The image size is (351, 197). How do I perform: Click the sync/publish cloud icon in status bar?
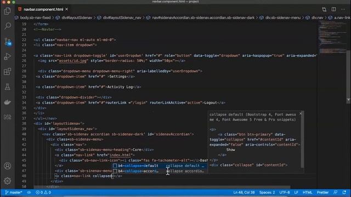(x=29, y=192)
